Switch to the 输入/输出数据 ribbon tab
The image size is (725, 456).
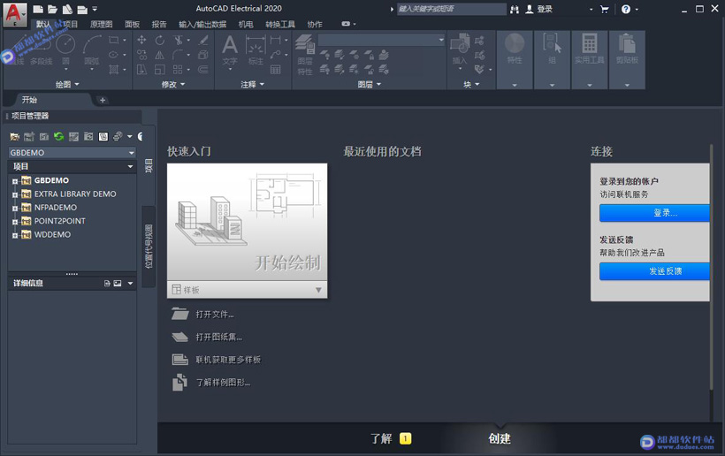coord(202,24)
